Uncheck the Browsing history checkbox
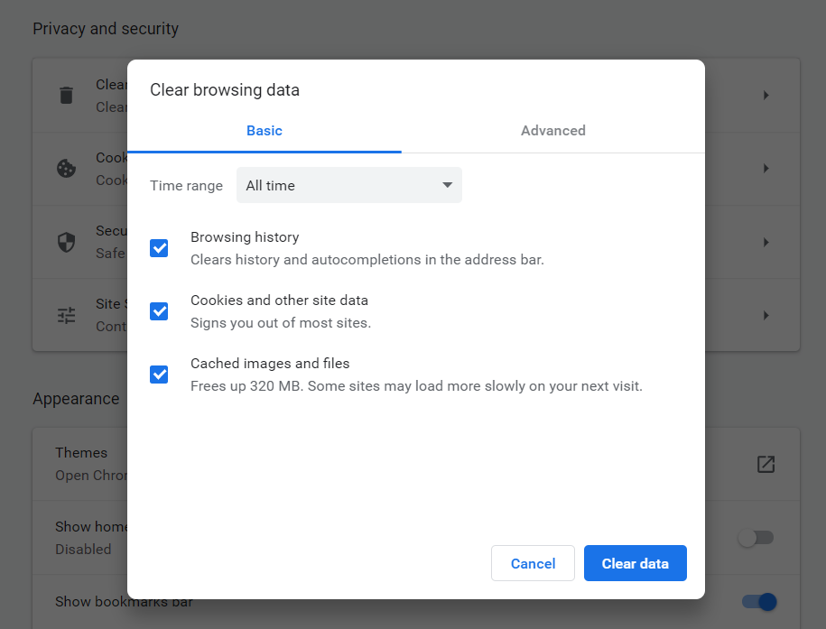This screenshot has width=826, height=629. (159, 248)
